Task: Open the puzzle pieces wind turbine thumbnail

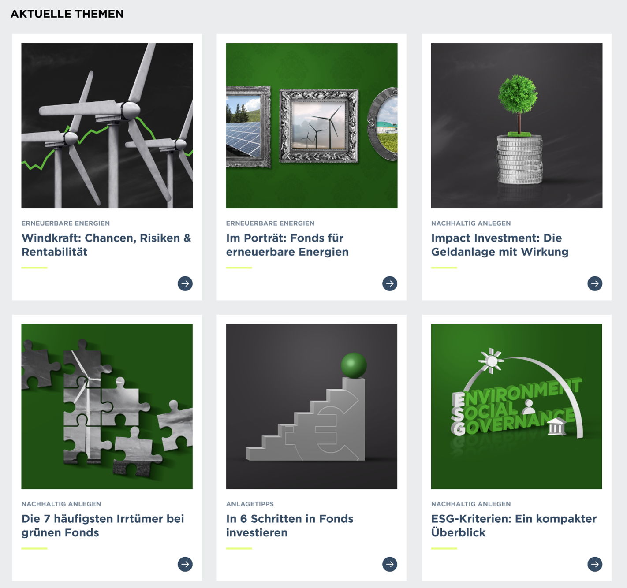Action: point(107,406)
